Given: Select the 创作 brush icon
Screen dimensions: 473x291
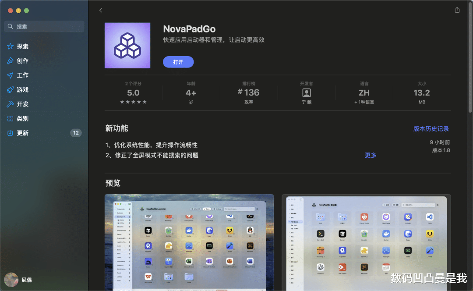Looking at the screenshot, I should [10, 60].
